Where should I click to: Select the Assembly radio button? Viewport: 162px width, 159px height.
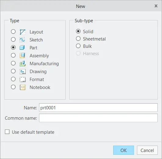(13, 55)
